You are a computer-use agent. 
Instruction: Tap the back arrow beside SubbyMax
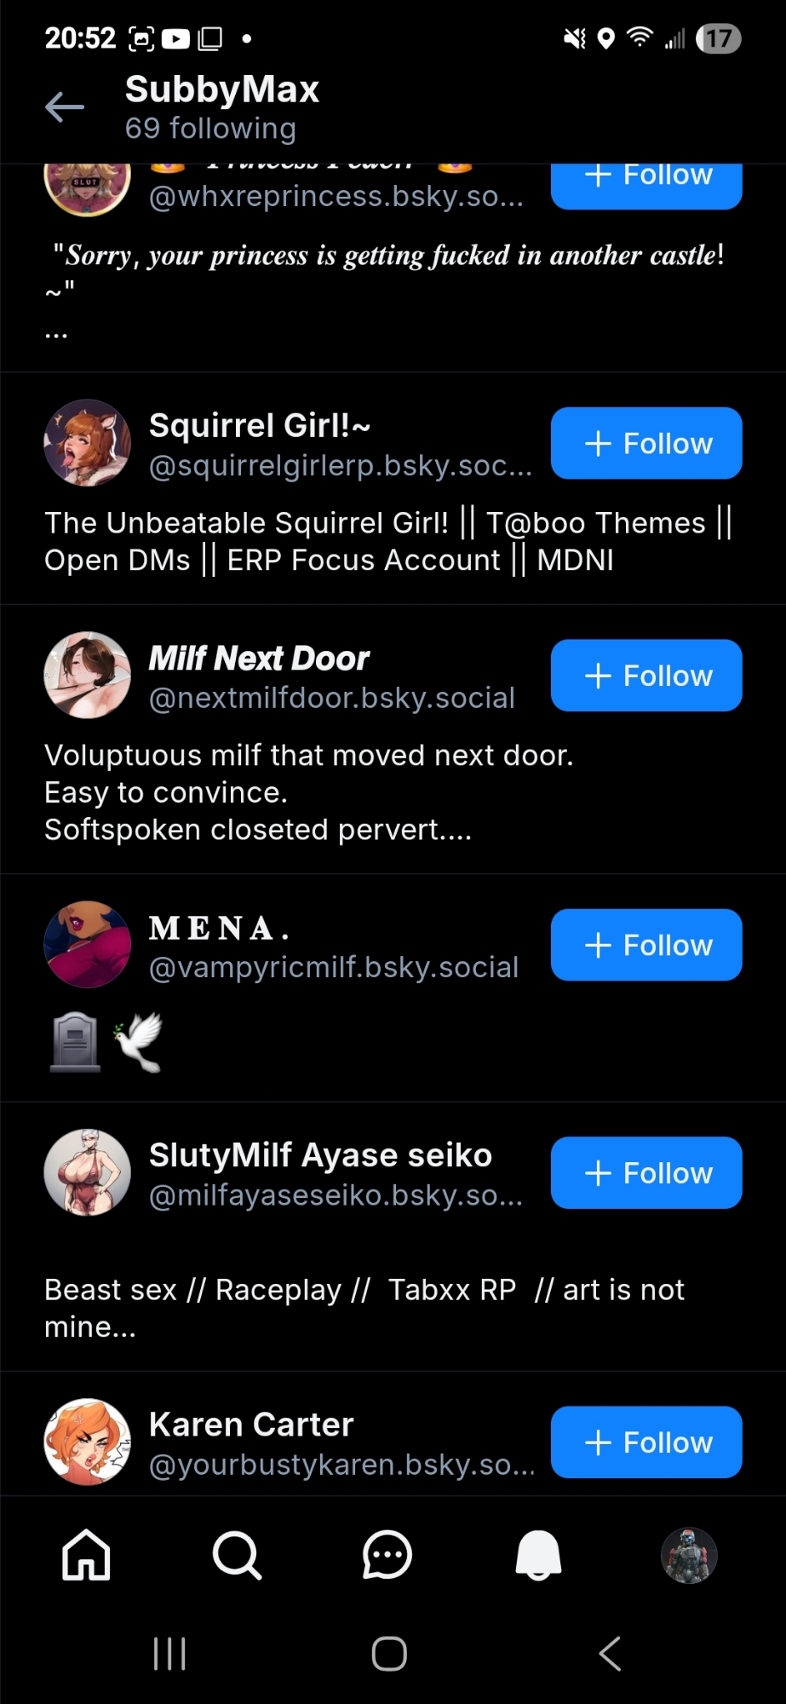(65, 107)
